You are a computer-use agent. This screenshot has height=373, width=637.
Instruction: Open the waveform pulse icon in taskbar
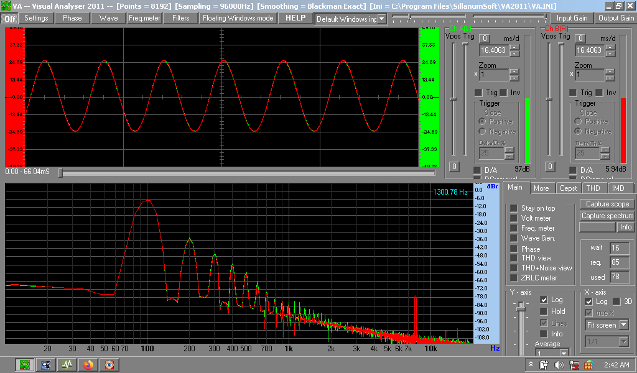(x=67, y=365)
